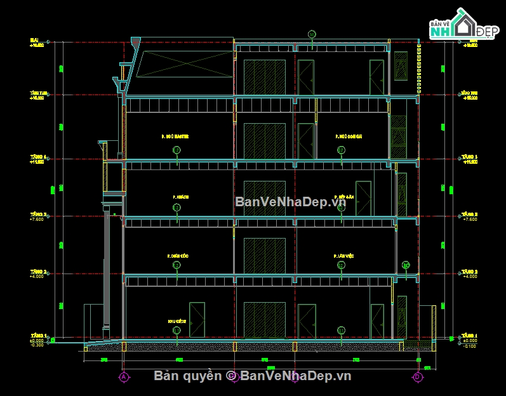This screenshot has width=506, height=396.
Task: Select grid axis bubble D
Action: coord(418,377)
